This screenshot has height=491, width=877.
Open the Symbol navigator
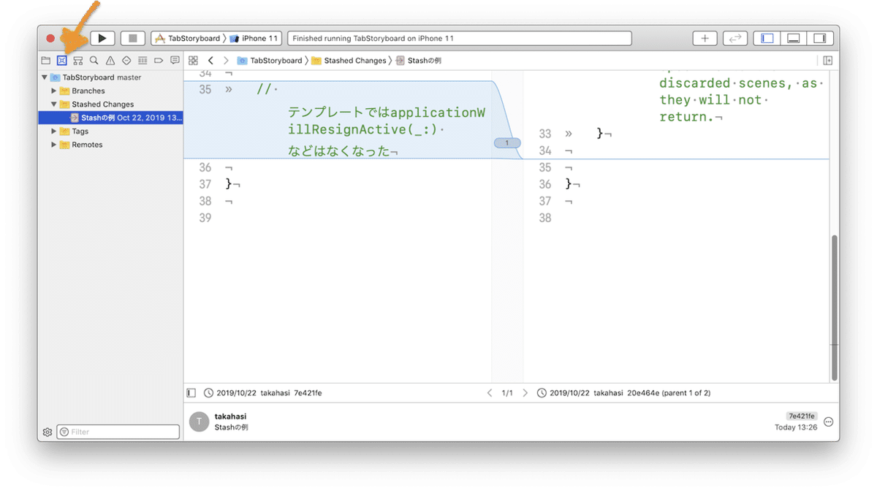[x=78, y=61]
